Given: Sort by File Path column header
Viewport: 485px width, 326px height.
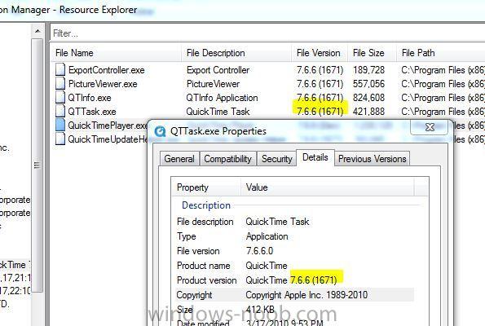Looking at the screenshot, I should click(441, 53).
